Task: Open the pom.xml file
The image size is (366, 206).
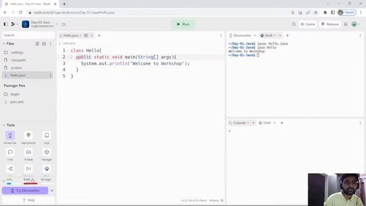Action: pyautogui.click(x=27, y=102)
